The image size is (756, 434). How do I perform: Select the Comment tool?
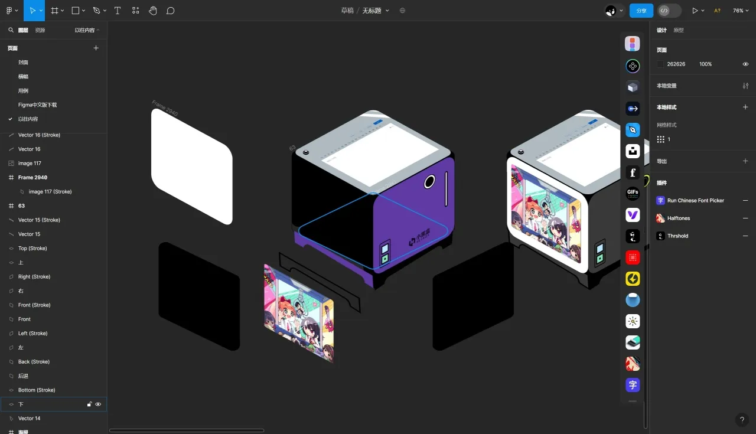[171, 11]
